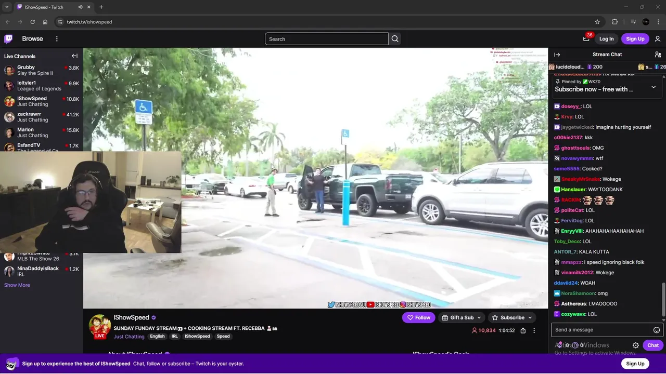Reload the page in browser
Viewport: 666px width, 374px height.
32,22
